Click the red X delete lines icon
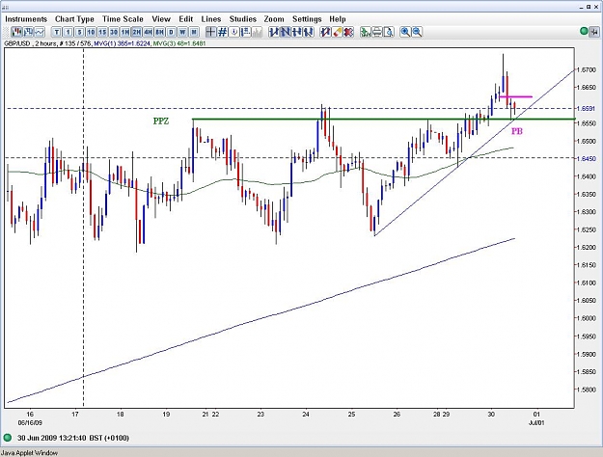Screen dimensions: 603x457 (x=348, y=32)
